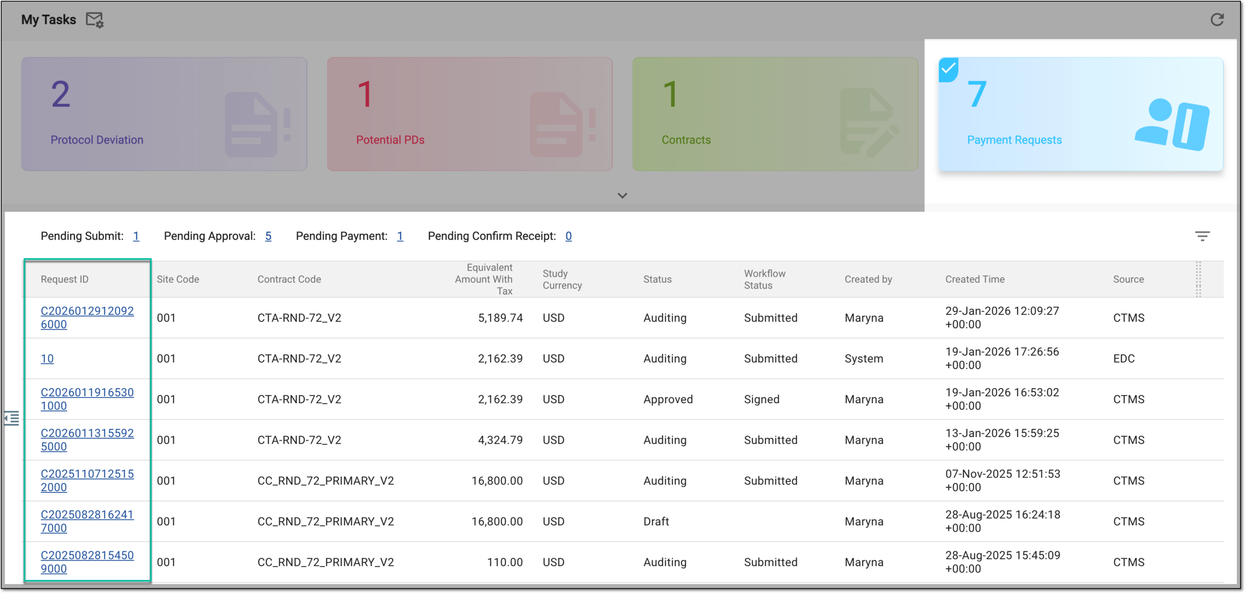Click the System created-by cell
1245x593 pixels.
click(x=864, y=359)
